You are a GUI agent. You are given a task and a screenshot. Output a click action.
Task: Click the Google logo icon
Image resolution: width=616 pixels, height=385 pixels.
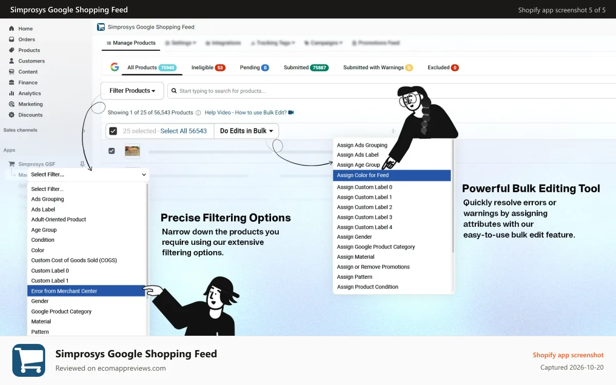[x=114, y=67]
